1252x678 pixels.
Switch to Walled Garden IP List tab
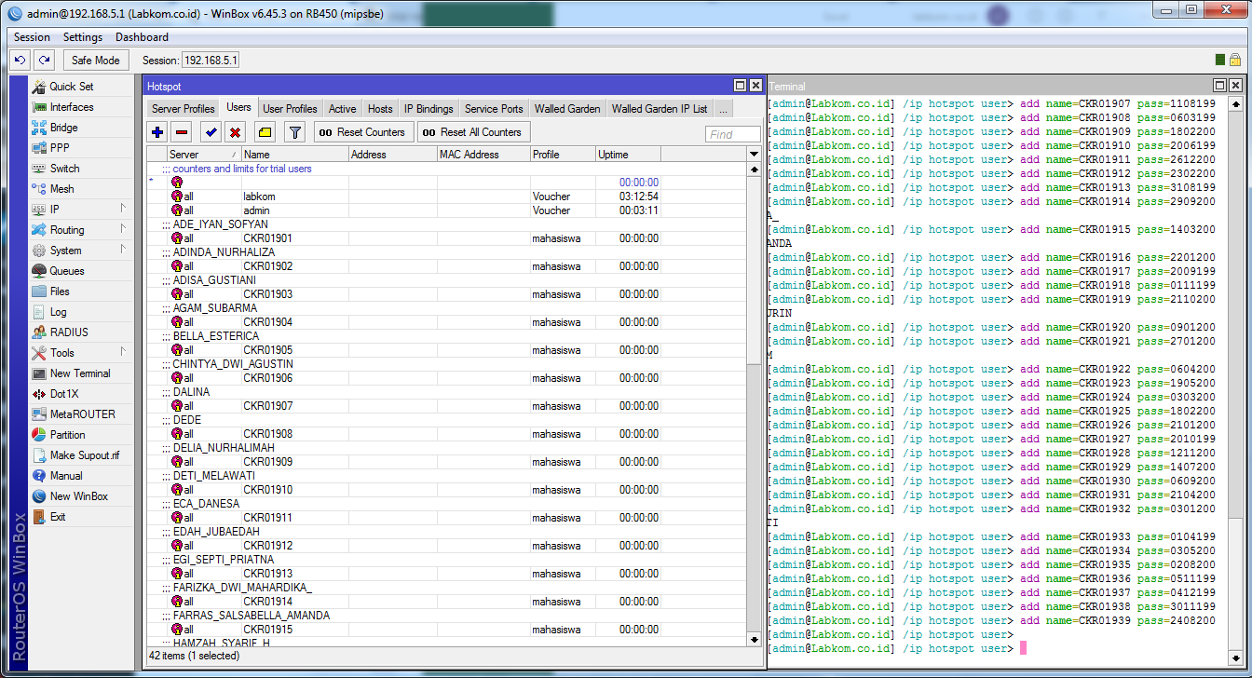660,109
